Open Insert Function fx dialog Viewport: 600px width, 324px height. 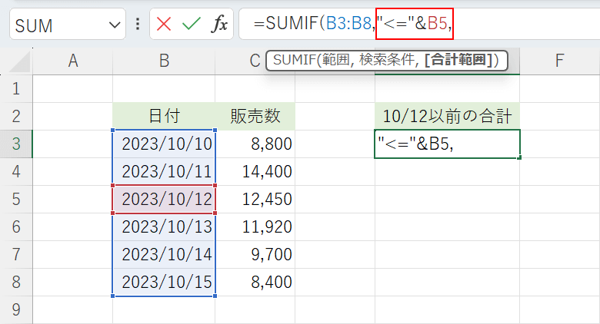click(x=219, y=25)
